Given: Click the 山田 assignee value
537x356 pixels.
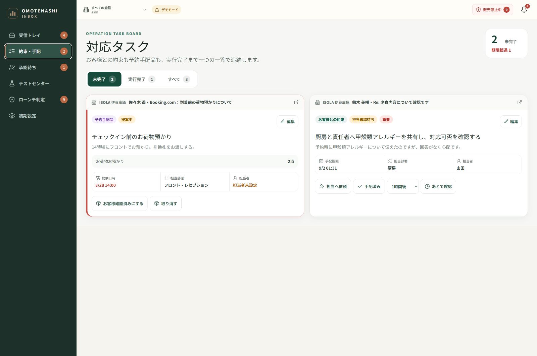Looking at the screenshot, I should (x=460, y=168).
